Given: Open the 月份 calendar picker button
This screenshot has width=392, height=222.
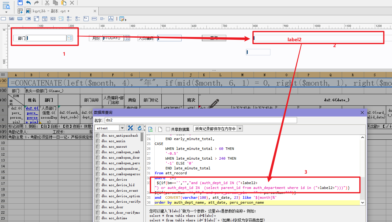Looking at the screenshot, I should (127, 38).
